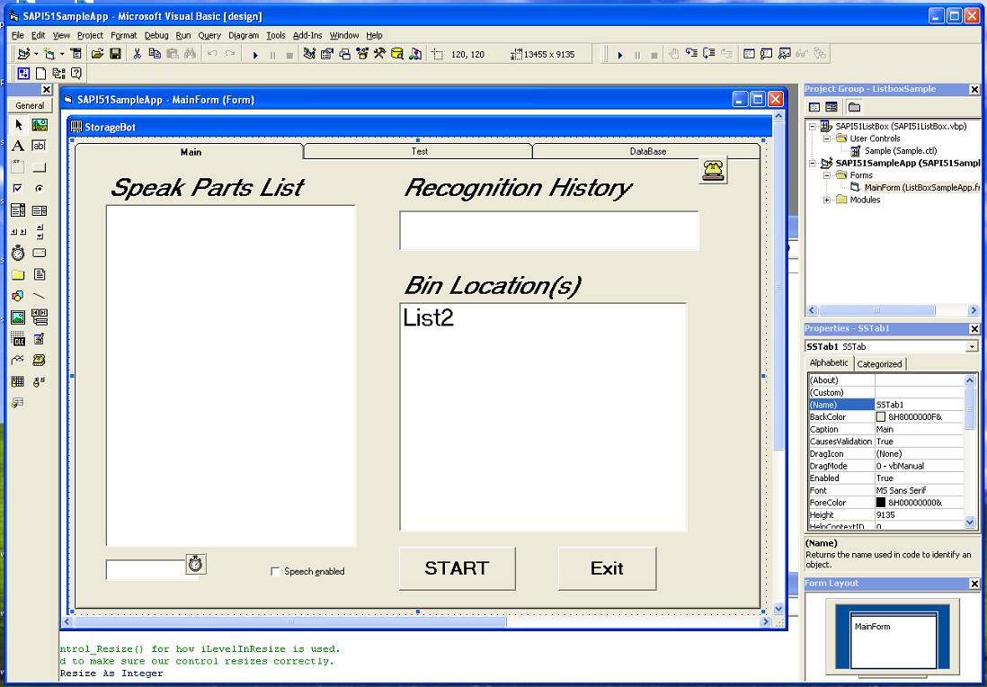The image size is (987, 687).
Task: Select the TextBox control tool
Action: (39, 146)
